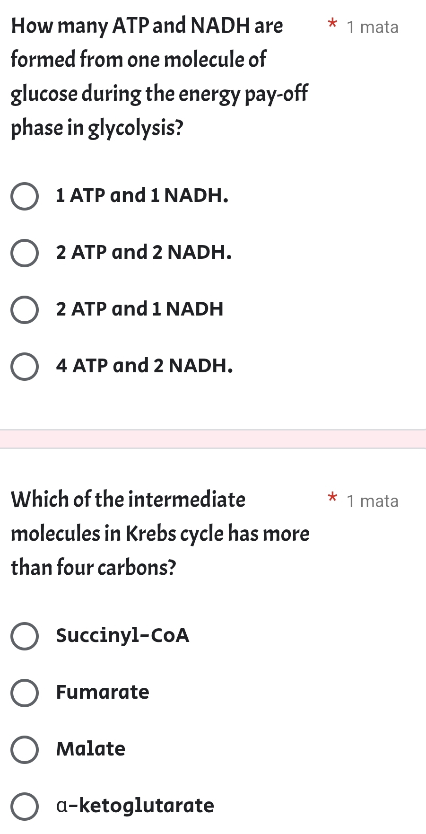This screenshot has width=426, height=834.
Task: Click the Succinyl-CoA answer text label
Action: click(122, 635)
